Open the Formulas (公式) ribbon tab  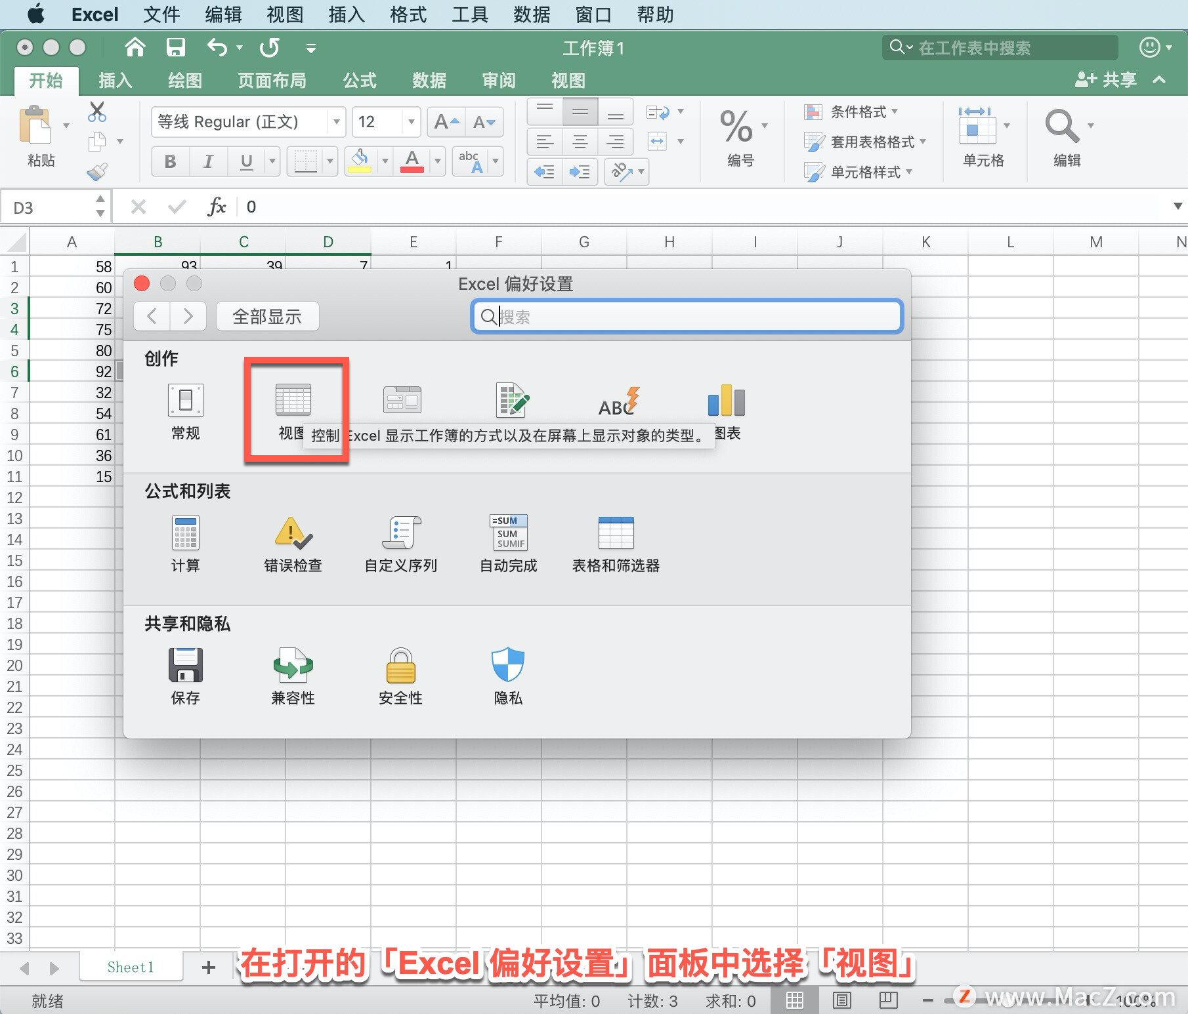tap(360, 81)
